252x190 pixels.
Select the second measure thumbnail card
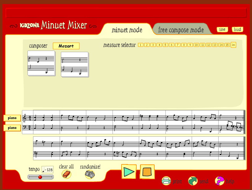tap(75, 64)
